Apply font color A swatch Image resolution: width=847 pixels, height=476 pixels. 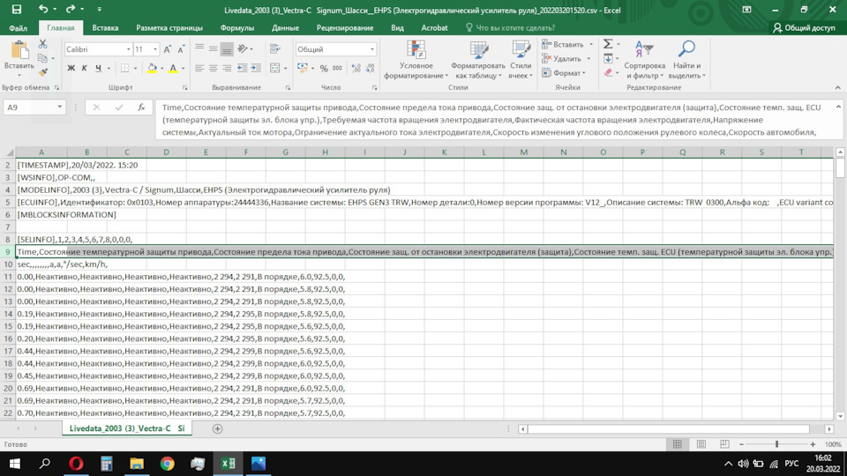pos(173,68)
